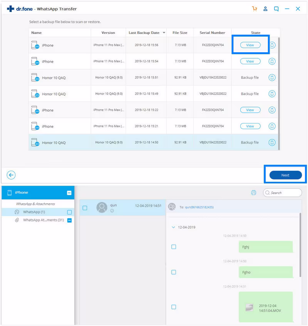Open the user account icon
The height and width of the screenshot is (326, 308).
coord(265,9)
